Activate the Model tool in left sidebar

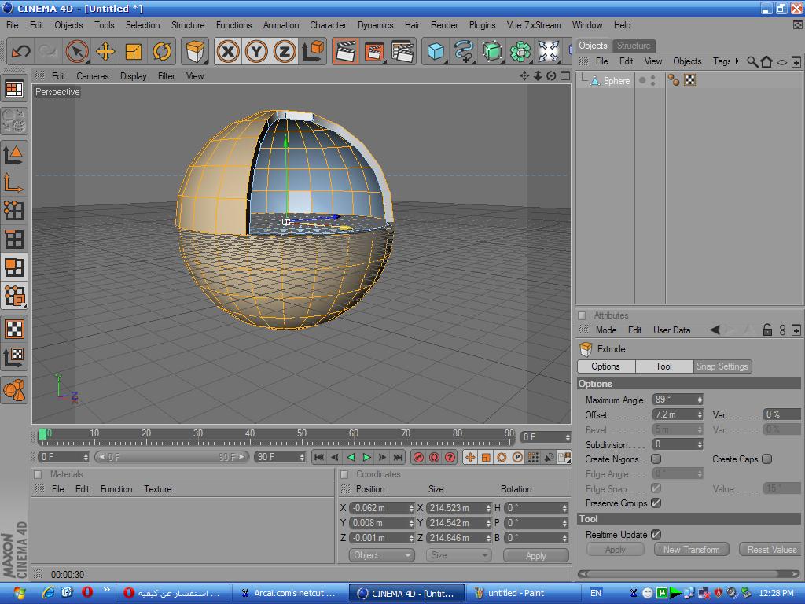pyautogui.click(x=14, y=154)
